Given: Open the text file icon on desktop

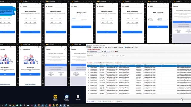Looking at the screenshot, I should click(x=78, y=97).
